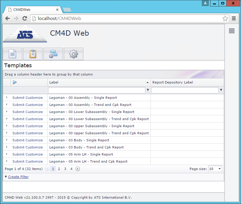Select page 1 in the pager
Screen dimensions: 241x204
(53, 169)
